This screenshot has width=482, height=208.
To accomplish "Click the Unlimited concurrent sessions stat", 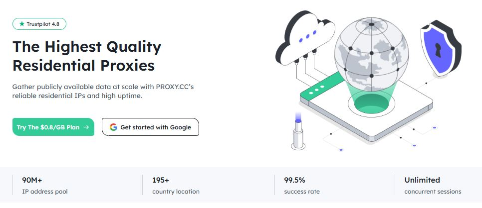I will coord(433,185).
